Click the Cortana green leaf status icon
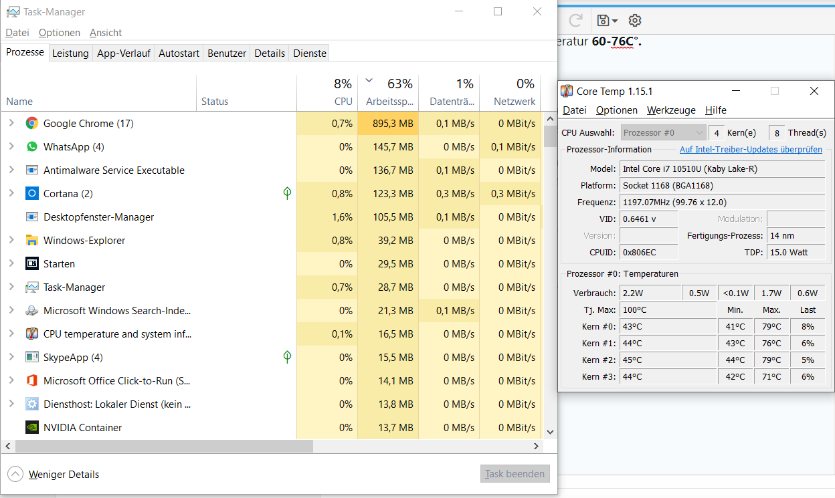Image resolution: width=835 pixels, height=498 pixels. coord(287,193)
